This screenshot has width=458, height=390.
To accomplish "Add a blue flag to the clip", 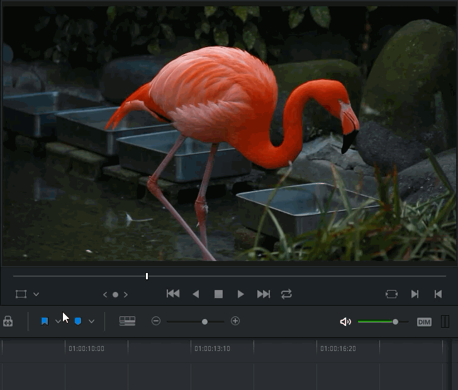I will 45,321.
